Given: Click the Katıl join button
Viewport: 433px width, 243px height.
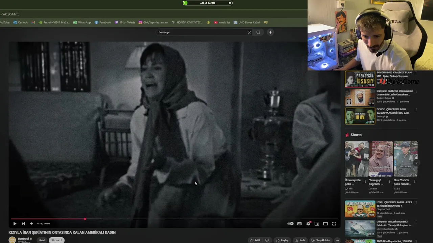Looking at the screenshot, I should tap(42, 240).
